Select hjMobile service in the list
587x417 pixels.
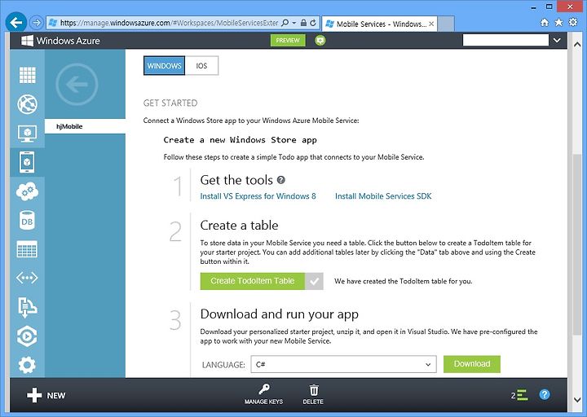click(x=85, y=126)
